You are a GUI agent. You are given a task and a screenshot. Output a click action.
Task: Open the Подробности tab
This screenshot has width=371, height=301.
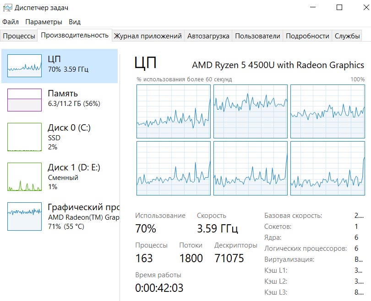point(307,36)
